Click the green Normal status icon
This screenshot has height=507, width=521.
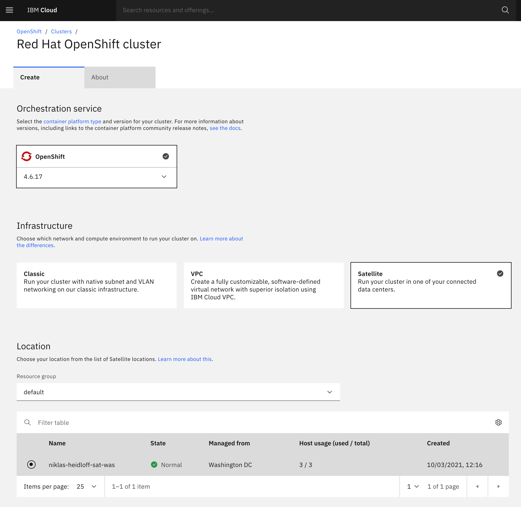point(154,465)
